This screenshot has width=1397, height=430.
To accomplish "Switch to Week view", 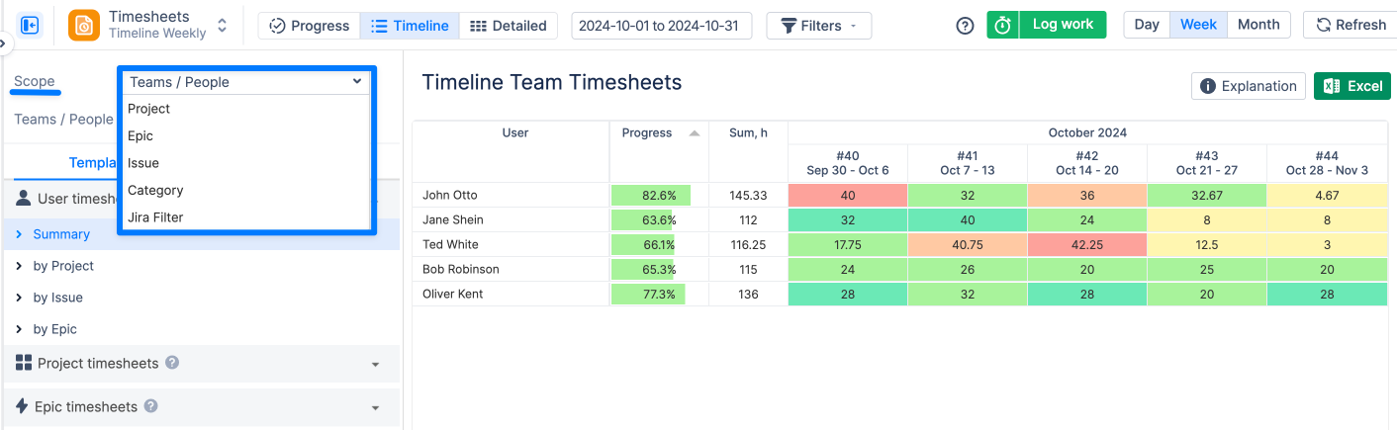I will tap(1198, 25).
